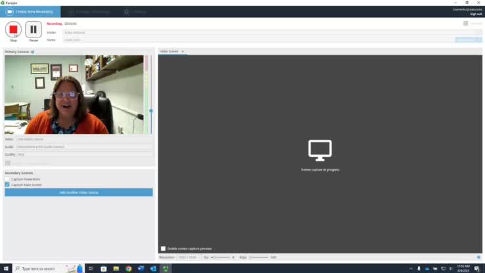Click the Add Another Video Source button
Screen dimensions: 485x273
79,192
